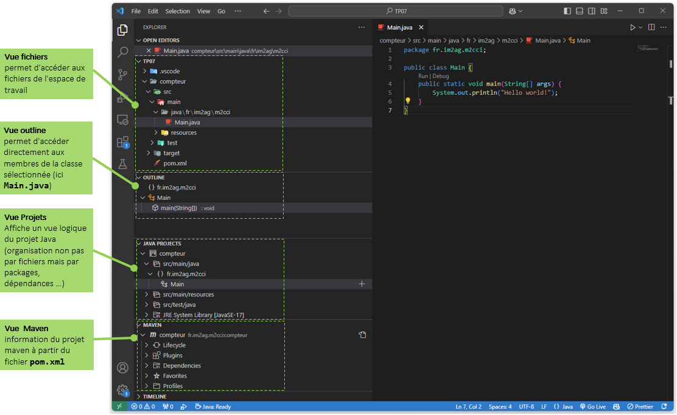Screen dimensions: 677x415
Task: Click the Split Editor Right icon
Action: coord(651,27)
